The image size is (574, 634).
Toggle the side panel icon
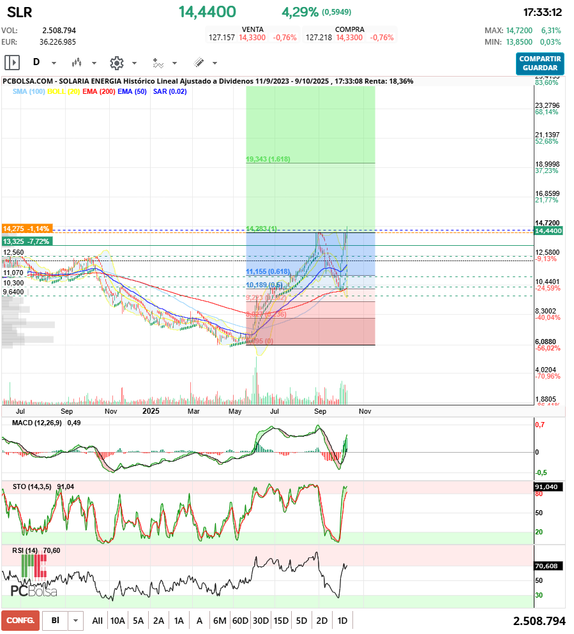pos(12,63)
